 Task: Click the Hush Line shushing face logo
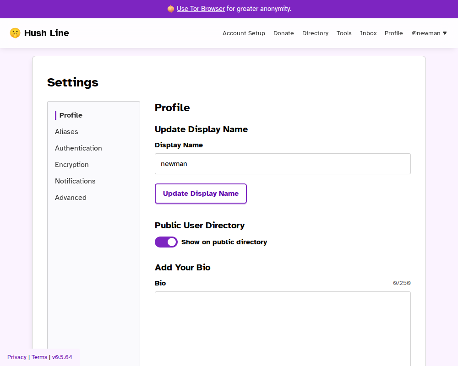click(x=15, y=33)
